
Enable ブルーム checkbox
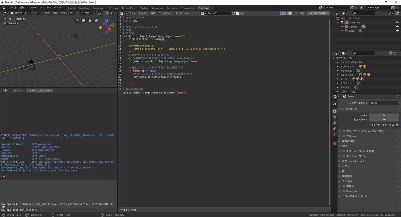click(344, 136)
